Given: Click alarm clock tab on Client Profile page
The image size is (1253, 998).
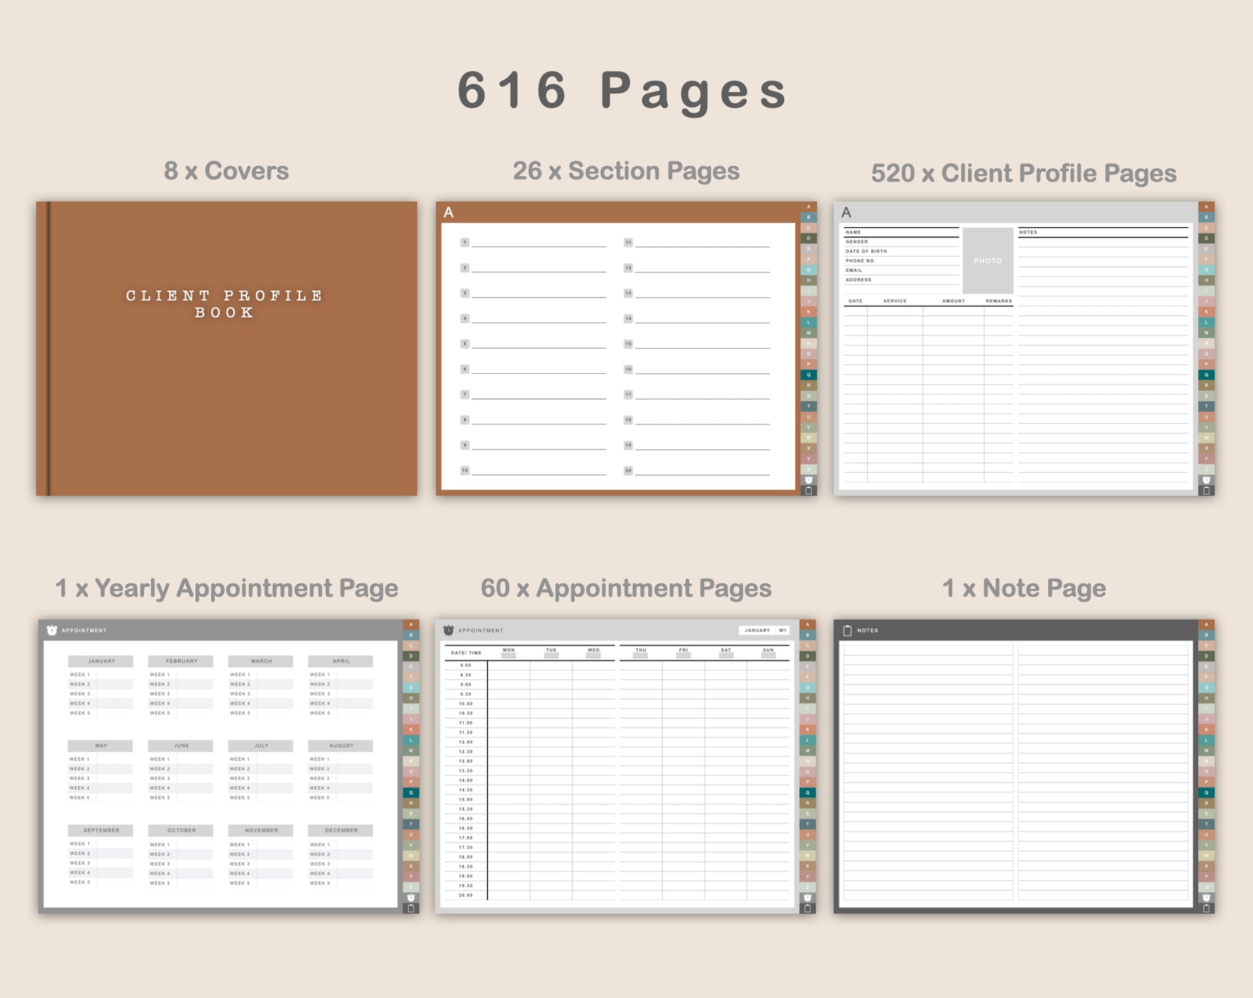Looking at the screenshot, I should tap(1207, 480).
